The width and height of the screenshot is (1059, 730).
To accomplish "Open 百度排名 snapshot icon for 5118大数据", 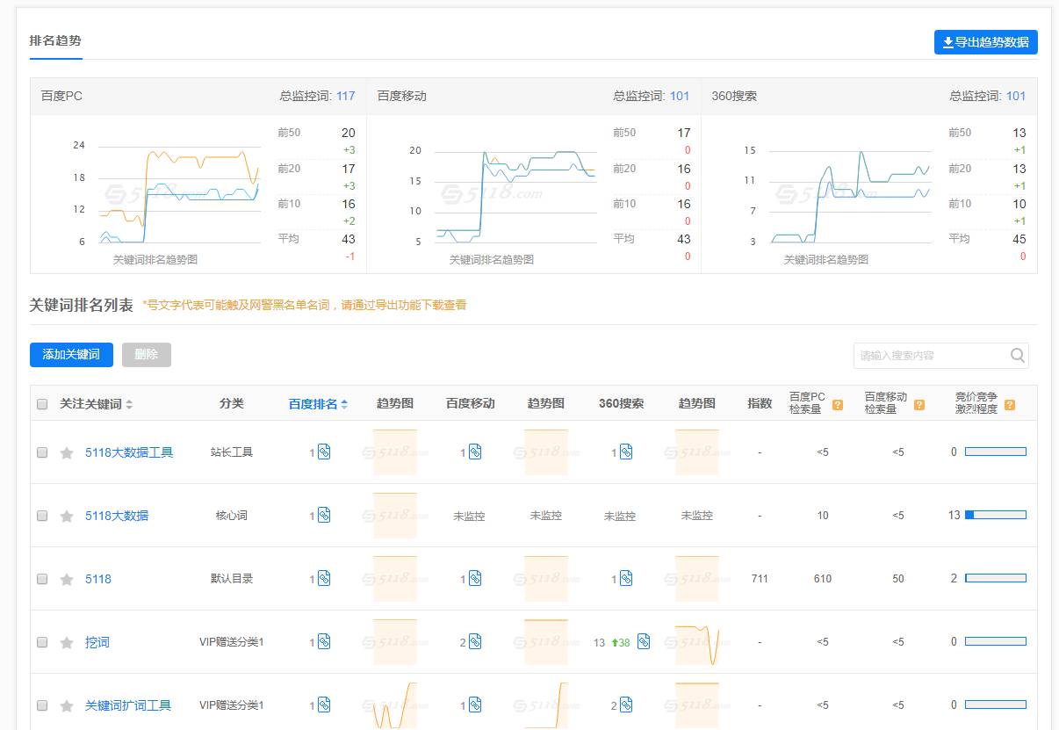I will 324,515.
